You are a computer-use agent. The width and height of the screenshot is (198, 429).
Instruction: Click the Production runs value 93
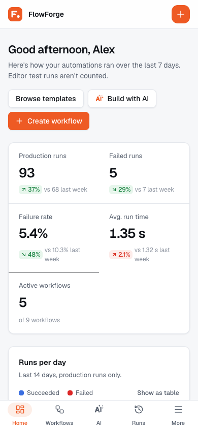point(27,173)
